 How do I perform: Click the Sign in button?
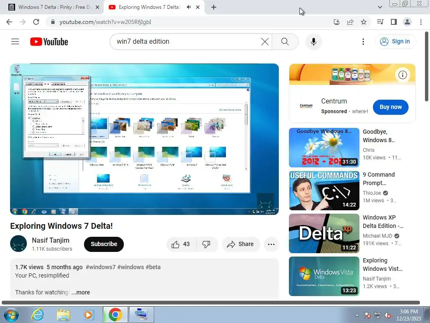click(395, 42)
